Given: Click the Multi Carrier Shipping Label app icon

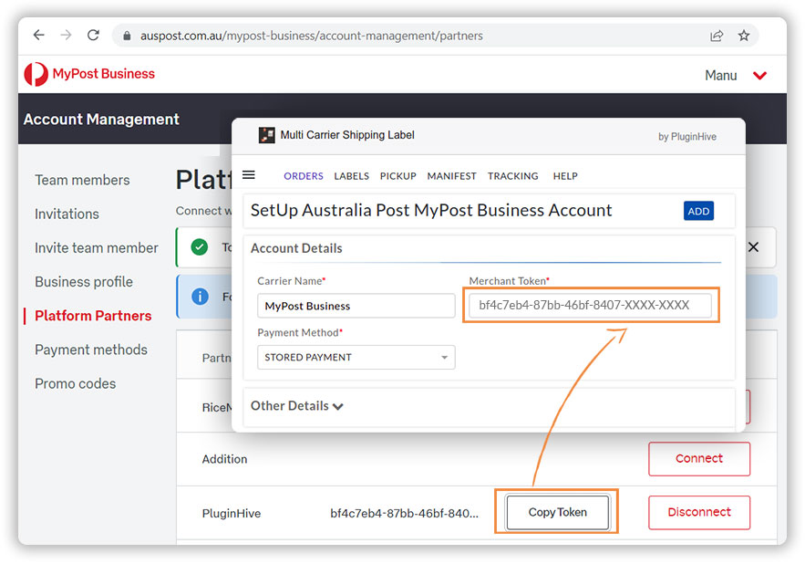Looking at the screenshot, I should (266, 135).
